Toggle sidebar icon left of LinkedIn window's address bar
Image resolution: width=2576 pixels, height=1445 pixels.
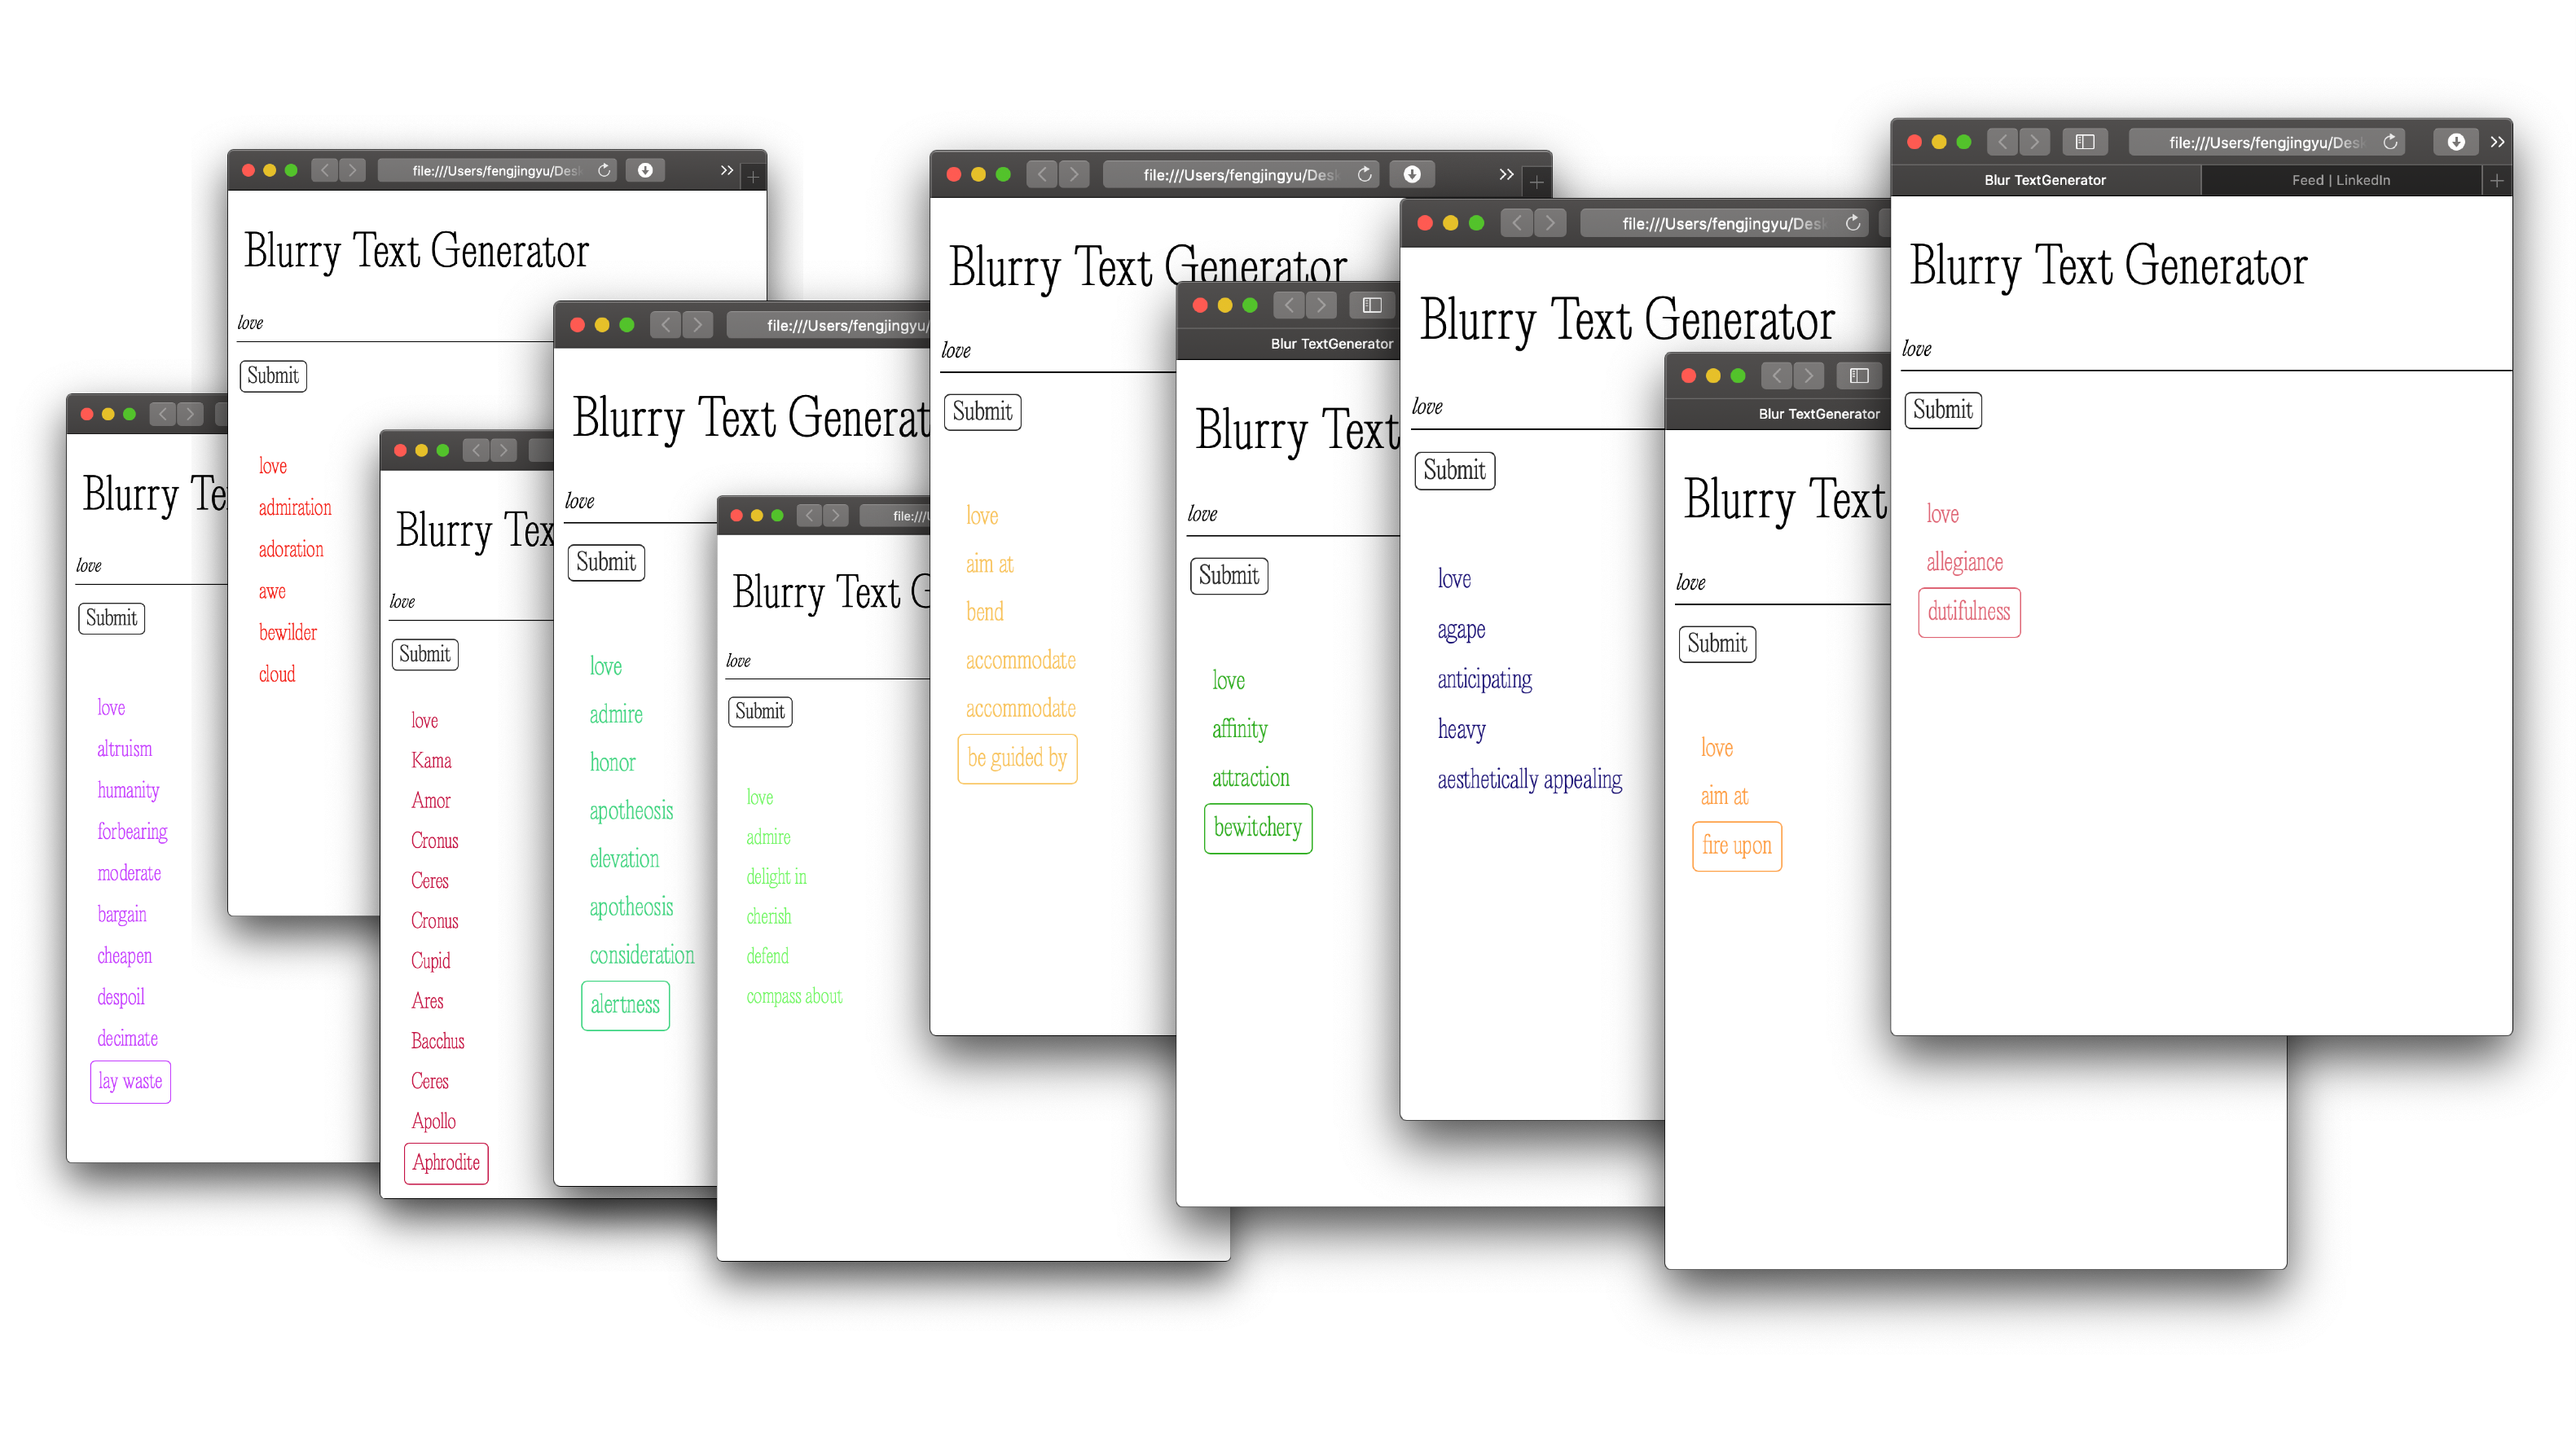2084,142
